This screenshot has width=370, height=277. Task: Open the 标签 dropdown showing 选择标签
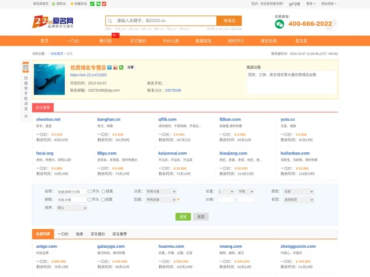click(x=299, y=200)
